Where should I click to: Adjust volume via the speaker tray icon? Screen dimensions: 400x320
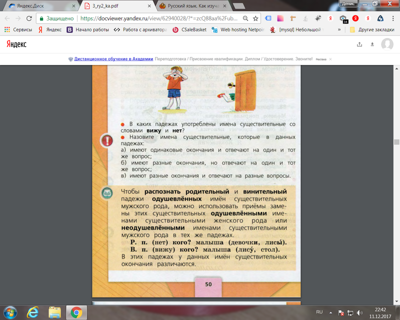359,312
